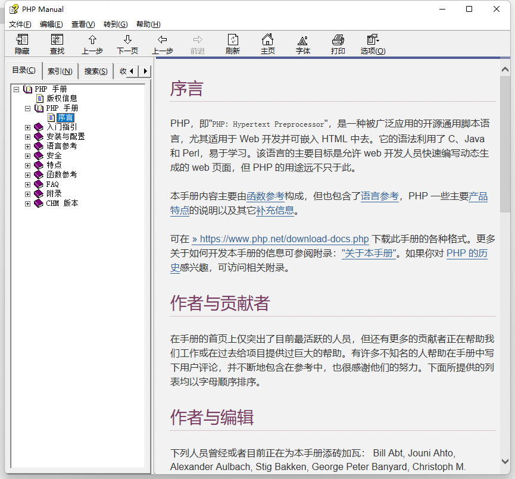Expand the 入门指引 tree node
This screenshot has height=479, width=515.
27,127
